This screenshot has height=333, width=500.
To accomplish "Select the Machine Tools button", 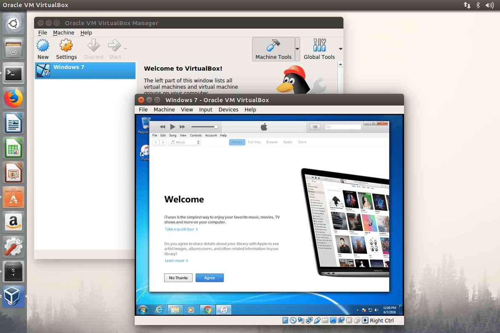I will click(x=273, y=49).
